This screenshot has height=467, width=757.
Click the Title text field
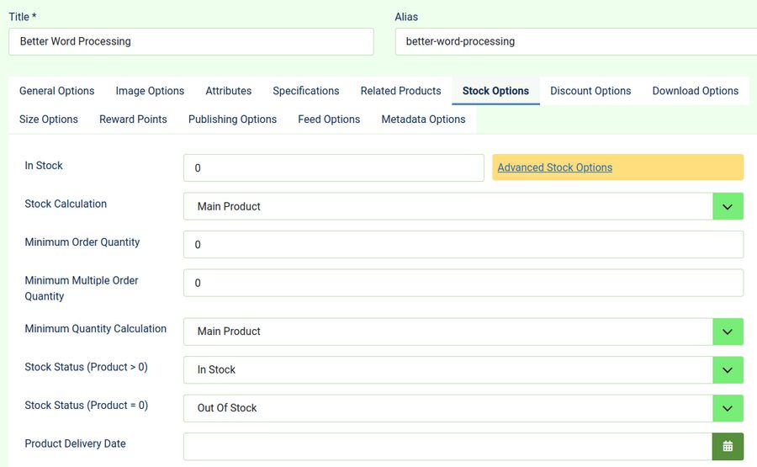coord(191,41)
